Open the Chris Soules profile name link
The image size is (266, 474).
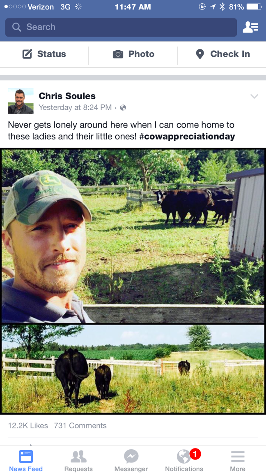tap(67, 96)
